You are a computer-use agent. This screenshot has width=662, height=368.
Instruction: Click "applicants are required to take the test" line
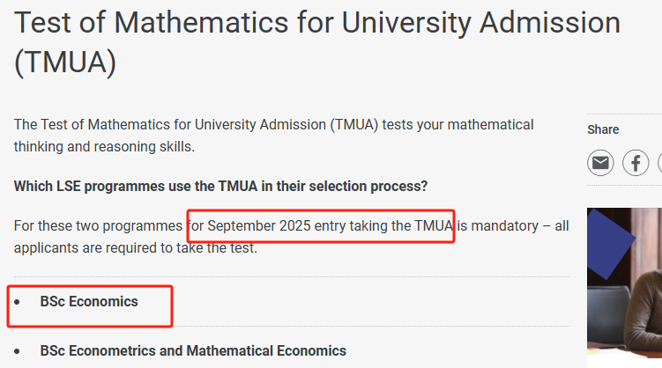[x=135, y=248]
